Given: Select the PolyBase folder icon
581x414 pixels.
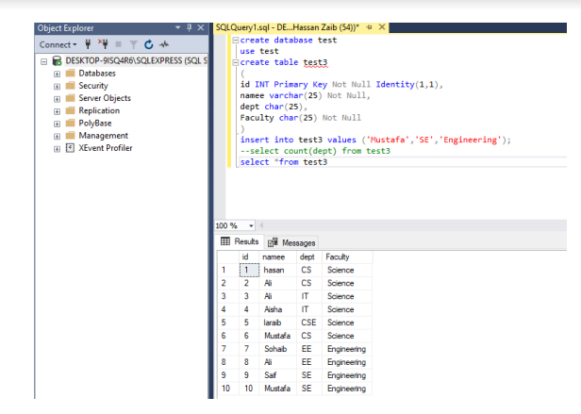Looking at the screenshot, I should pos(71,123).
